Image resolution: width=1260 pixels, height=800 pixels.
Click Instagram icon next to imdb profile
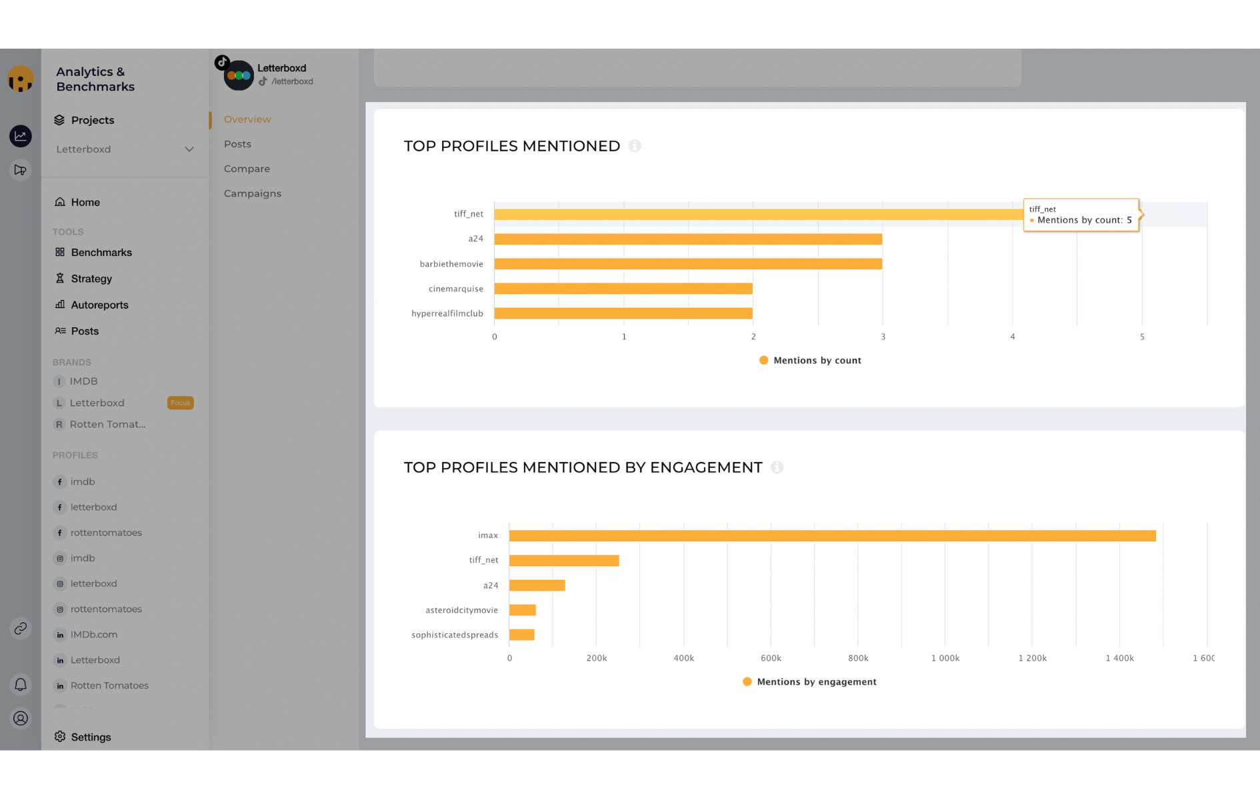(x=60, y=558)
